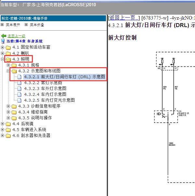
Task: Select the 4.6 刮水器和洗涤器 tree item
Action: click(x=31, y=135)
